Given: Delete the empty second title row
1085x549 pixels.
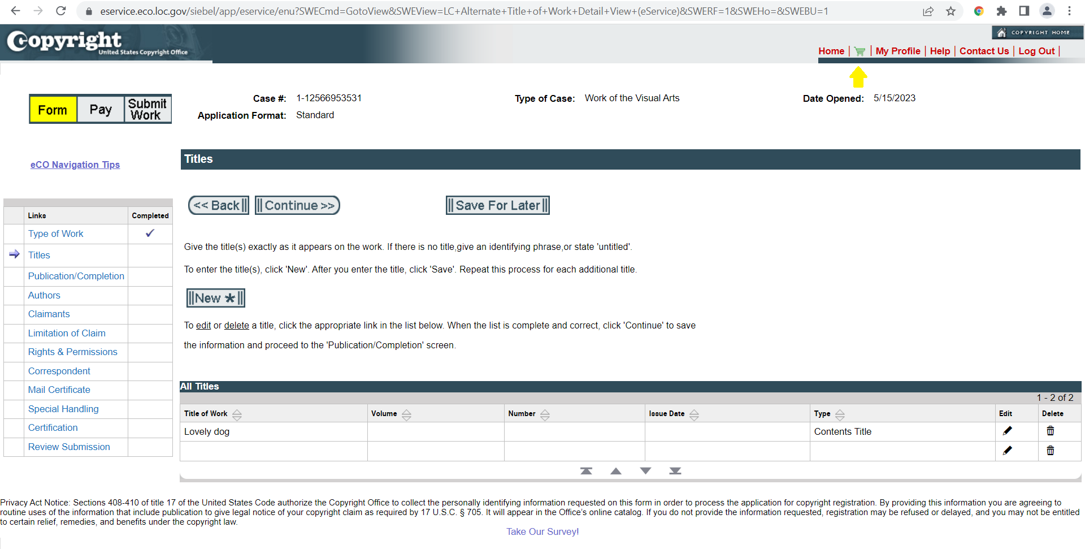Looking at the screenshot, I should coord(1051,451).
